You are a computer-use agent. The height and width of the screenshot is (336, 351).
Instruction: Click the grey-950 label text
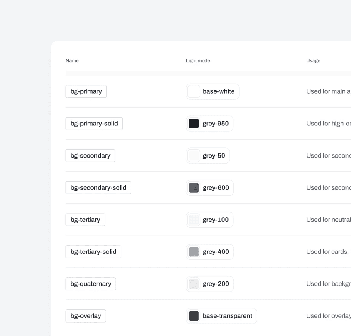coord(215,124)
